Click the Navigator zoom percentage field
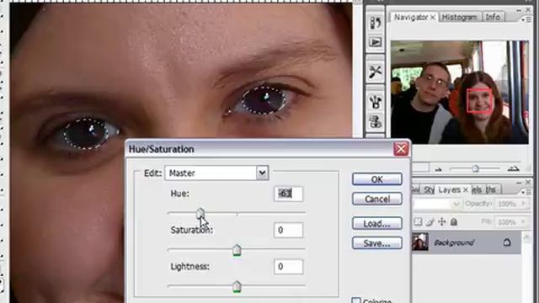The image size is (539, 303). pos(420,168)
